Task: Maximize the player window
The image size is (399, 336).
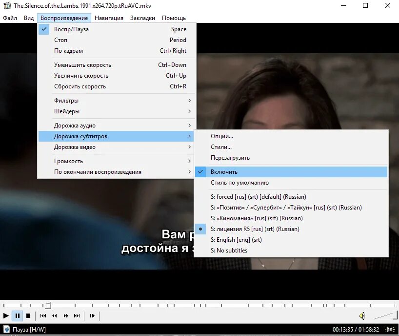Action: click(365, 5)
